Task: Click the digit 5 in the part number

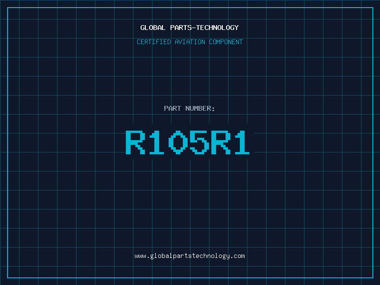Action: (199, 142)
